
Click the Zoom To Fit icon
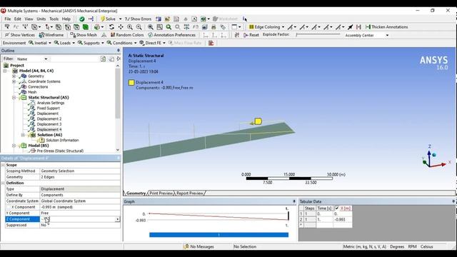click(x=151, y=27)
